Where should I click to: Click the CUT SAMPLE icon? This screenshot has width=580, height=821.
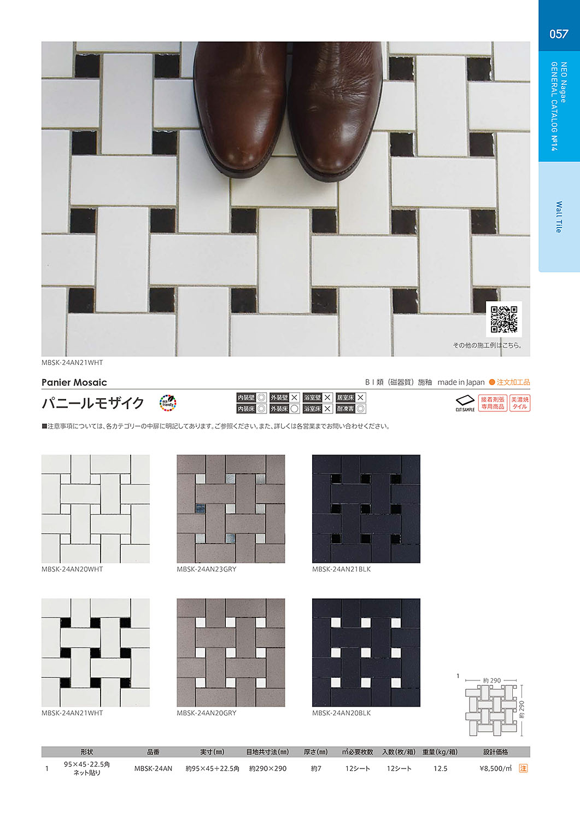(x=465, y=403)
